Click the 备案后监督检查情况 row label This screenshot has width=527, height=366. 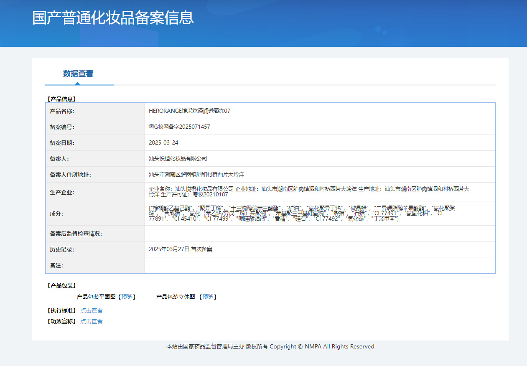(x=76, y=234)
